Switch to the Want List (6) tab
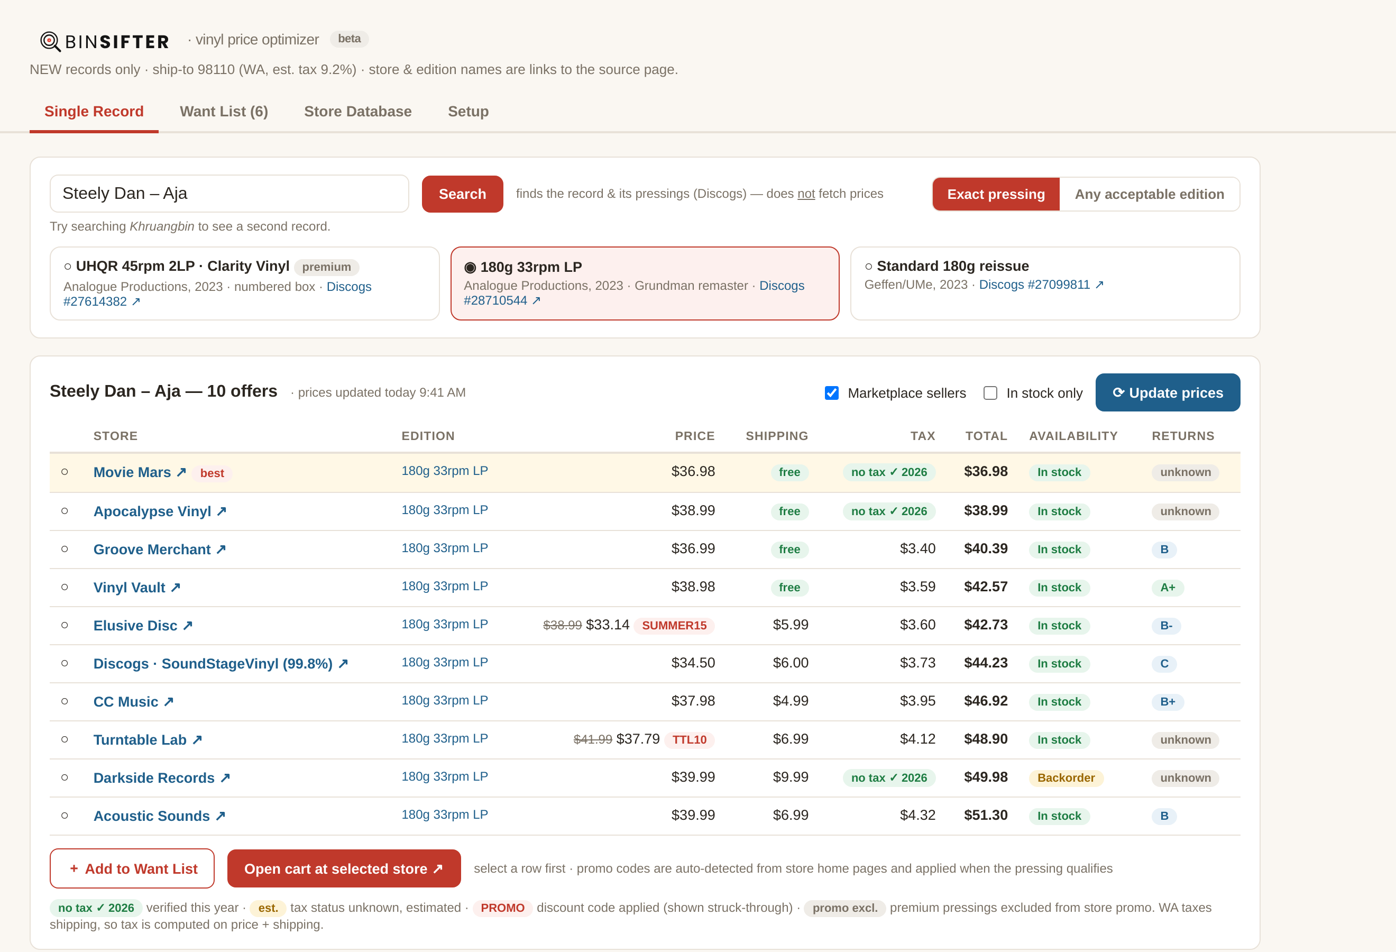The height and width of the screenshot is (952, 1396). 224,112
